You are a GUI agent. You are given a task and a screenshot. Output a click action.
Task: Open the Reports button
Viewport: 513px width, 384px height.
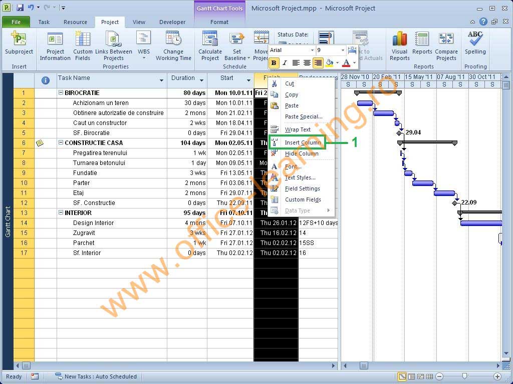(x=422, y=43)
